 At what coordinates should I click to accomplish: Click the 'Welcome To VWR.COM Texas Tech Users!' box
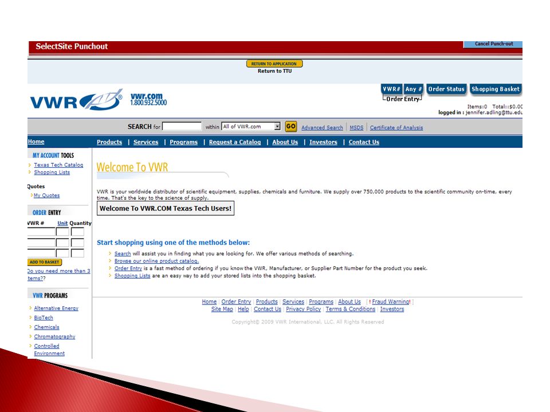pos(166,208)
